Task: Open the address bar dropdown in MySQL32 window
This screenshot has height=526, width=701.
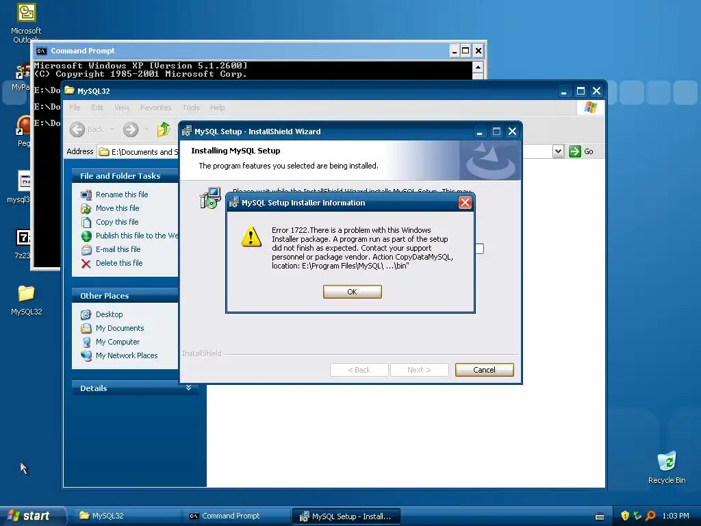Action: 558,151
